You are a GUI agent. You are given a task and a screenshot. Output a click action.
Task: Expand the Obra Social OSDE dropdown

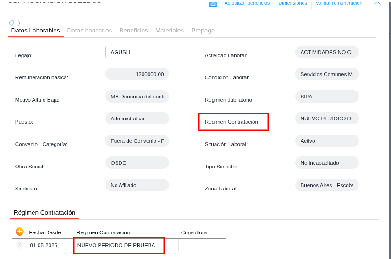pos(137,163)
